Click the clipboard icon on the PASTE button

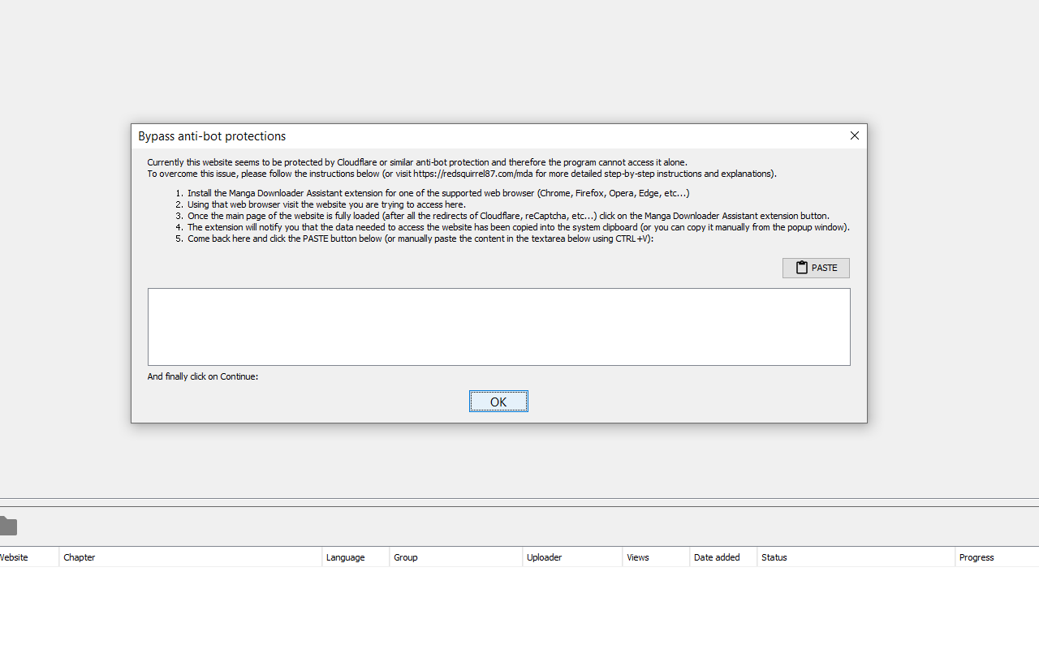point(802,268)
